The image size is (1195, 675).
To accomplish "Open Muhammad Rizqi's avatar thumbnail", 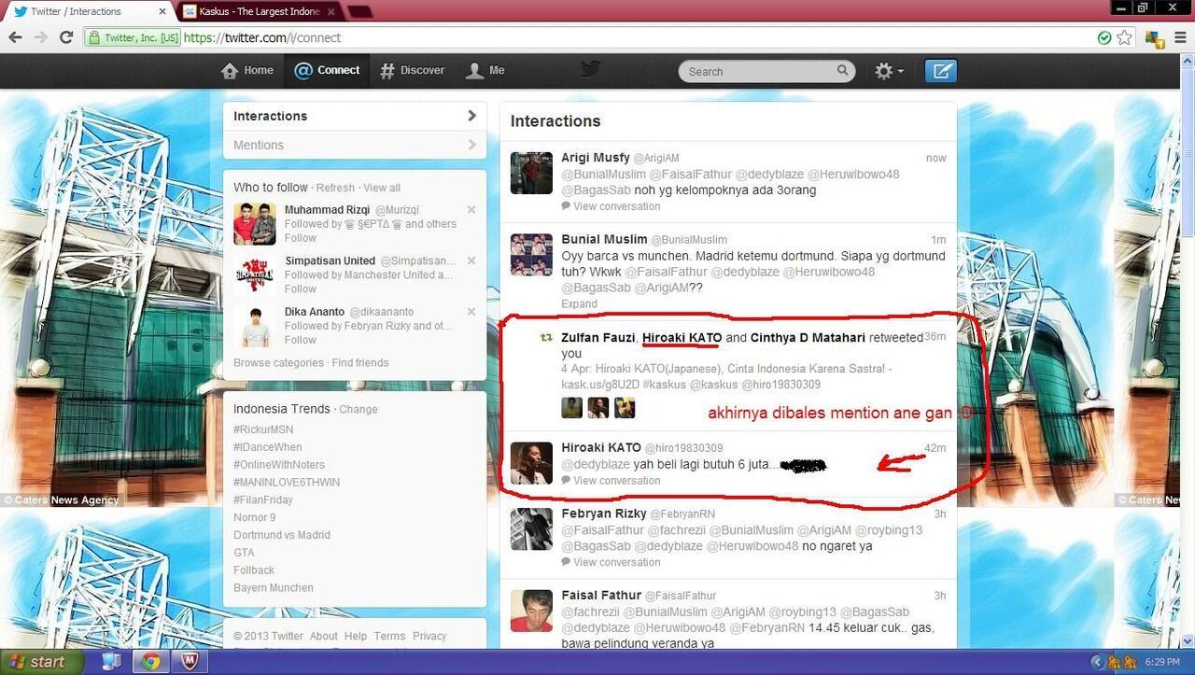I will [255, 224].
